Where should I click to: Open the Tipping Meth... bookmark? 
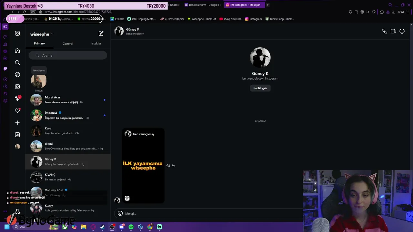coord(141,19)
